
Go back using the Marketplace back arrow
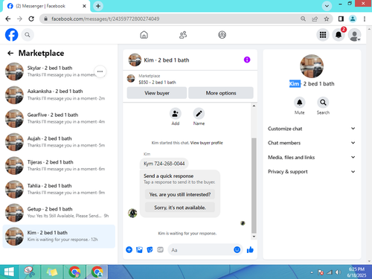(10, 53)
